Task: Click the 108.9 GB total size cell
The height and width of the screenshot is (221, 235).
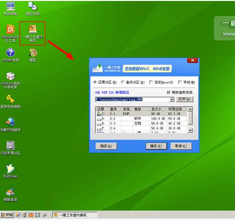Action: (x=158, y=118)
